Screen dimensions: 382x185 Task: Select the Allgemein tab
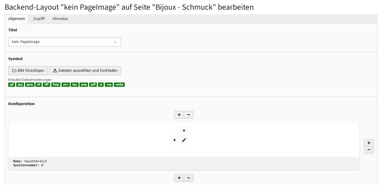(17, 19)
